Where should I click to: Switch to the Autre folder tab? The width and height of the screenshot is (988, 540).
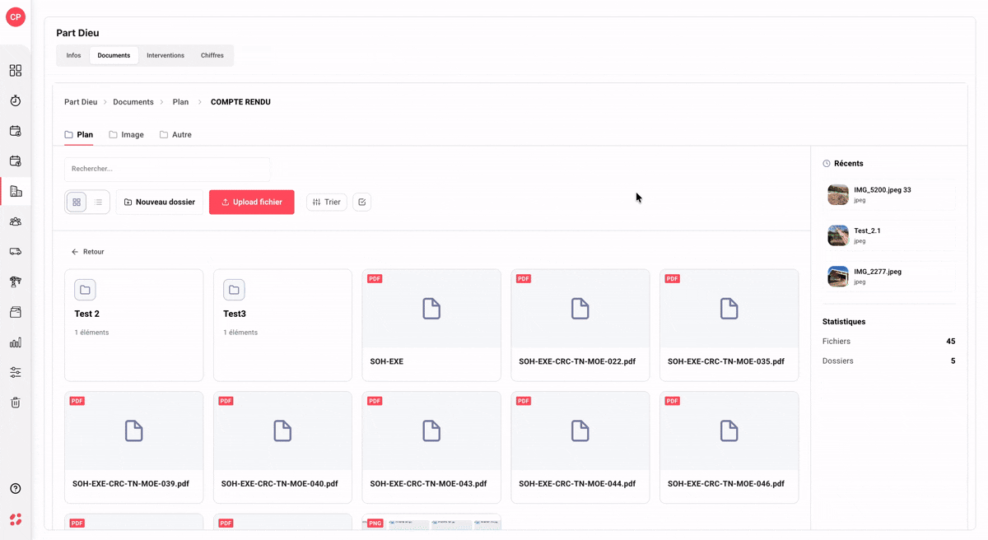[x=175, y=135]
